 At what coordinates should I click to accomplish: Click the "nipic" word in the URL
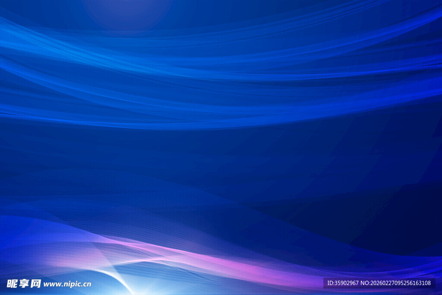[x=70, y=284]
